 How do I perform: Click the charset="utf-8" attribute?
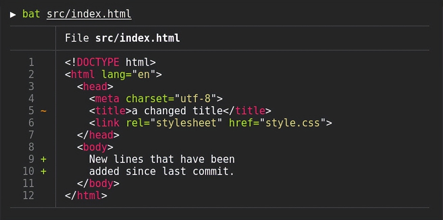point(171,99)
